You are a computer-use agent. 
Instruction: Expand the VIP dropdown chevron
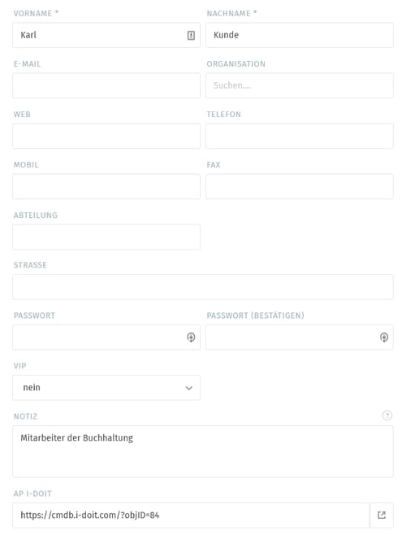[189, 388]
